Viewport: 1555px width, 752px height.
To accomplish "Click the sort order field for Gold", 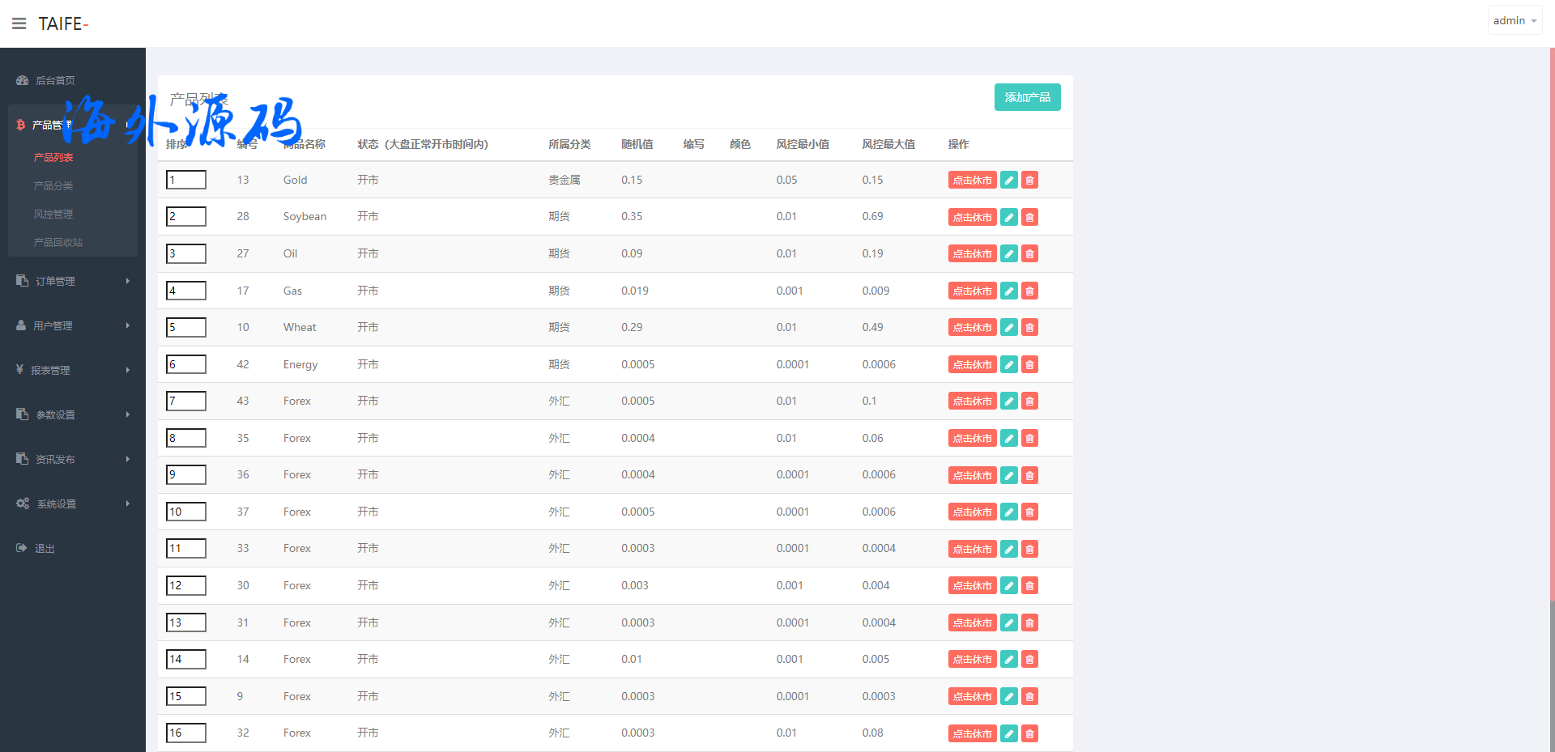I will click(186, 180).
